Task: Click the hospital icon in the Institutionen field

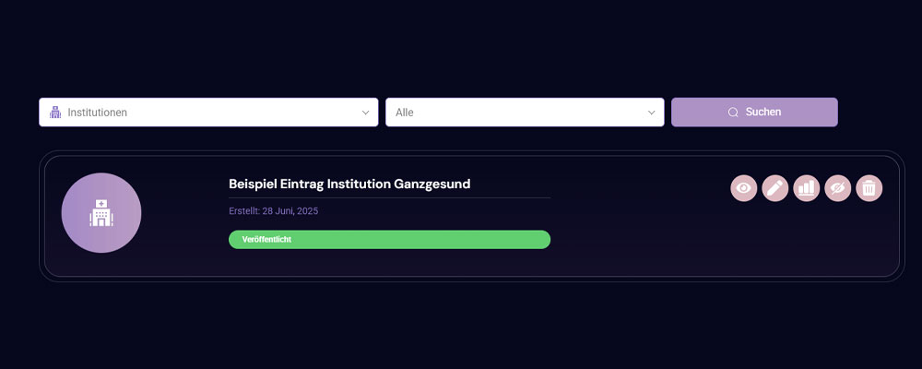Action: (x=55, y=112)
